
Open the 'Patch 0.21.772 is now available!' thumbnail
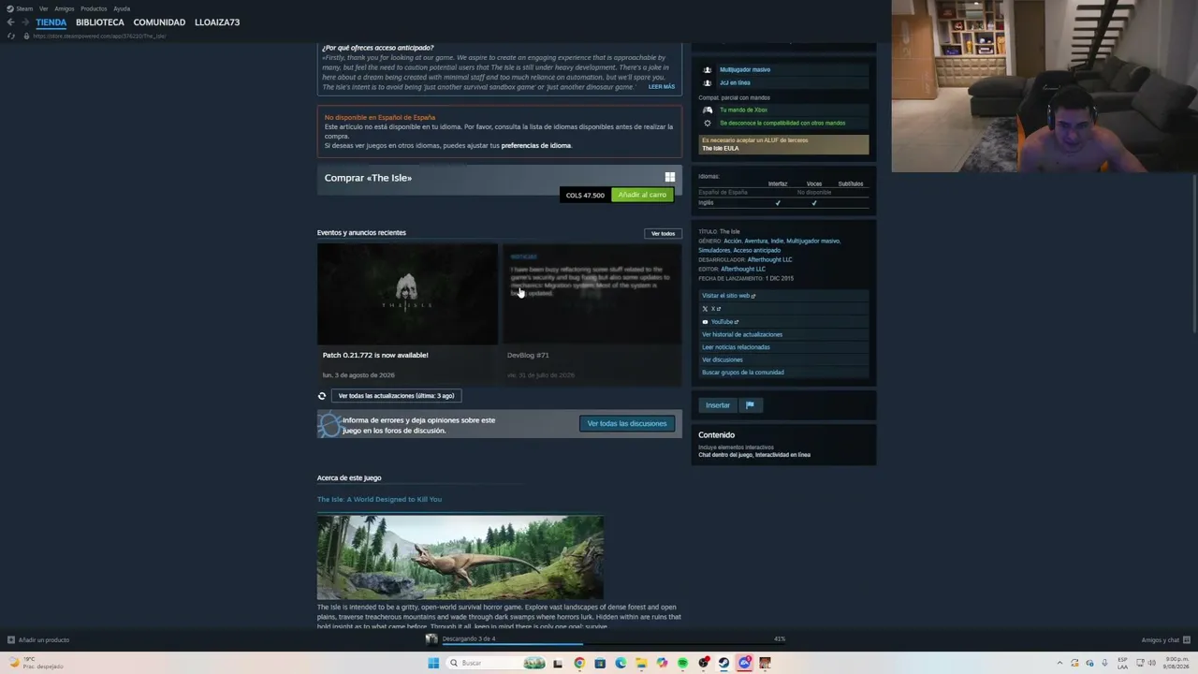click(x=407, y=294)
